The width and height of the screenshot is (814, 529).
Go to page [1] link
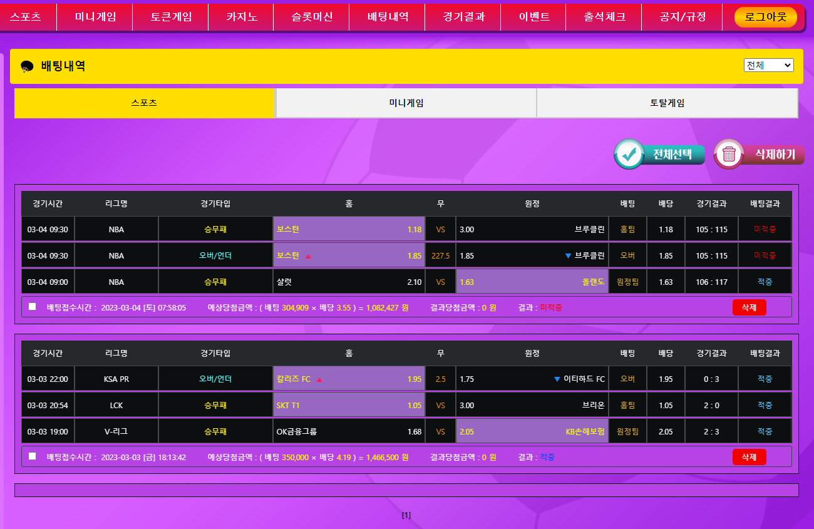coord(406,515)
